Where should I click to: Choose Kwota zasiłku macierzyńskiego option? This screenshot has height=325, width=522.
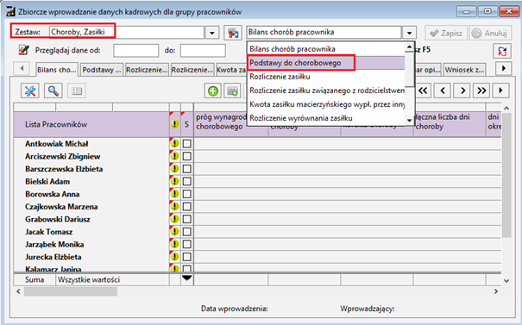[327, 104]
